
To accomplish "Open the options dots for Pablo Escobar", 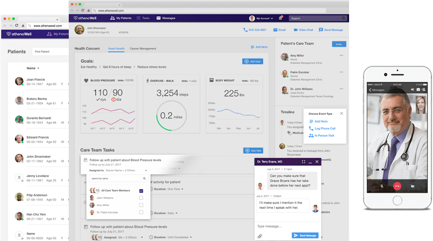I will click(x=341, y=72).
